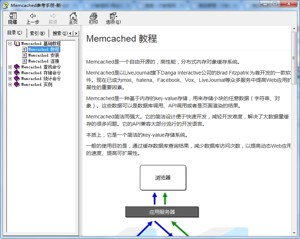Collapse the Memcached 基础教程 tree node

pyautogui.click(x=10, y=43)
